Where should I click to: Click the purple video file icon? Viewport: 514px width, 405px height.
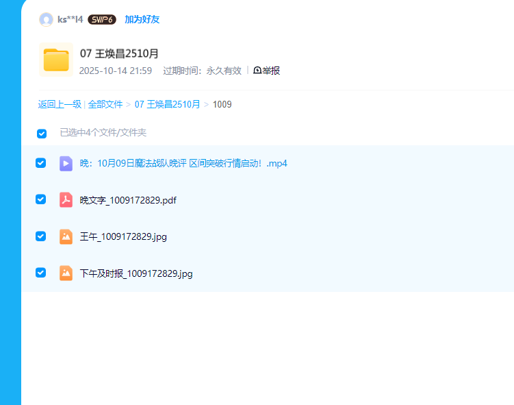point(66,163)
